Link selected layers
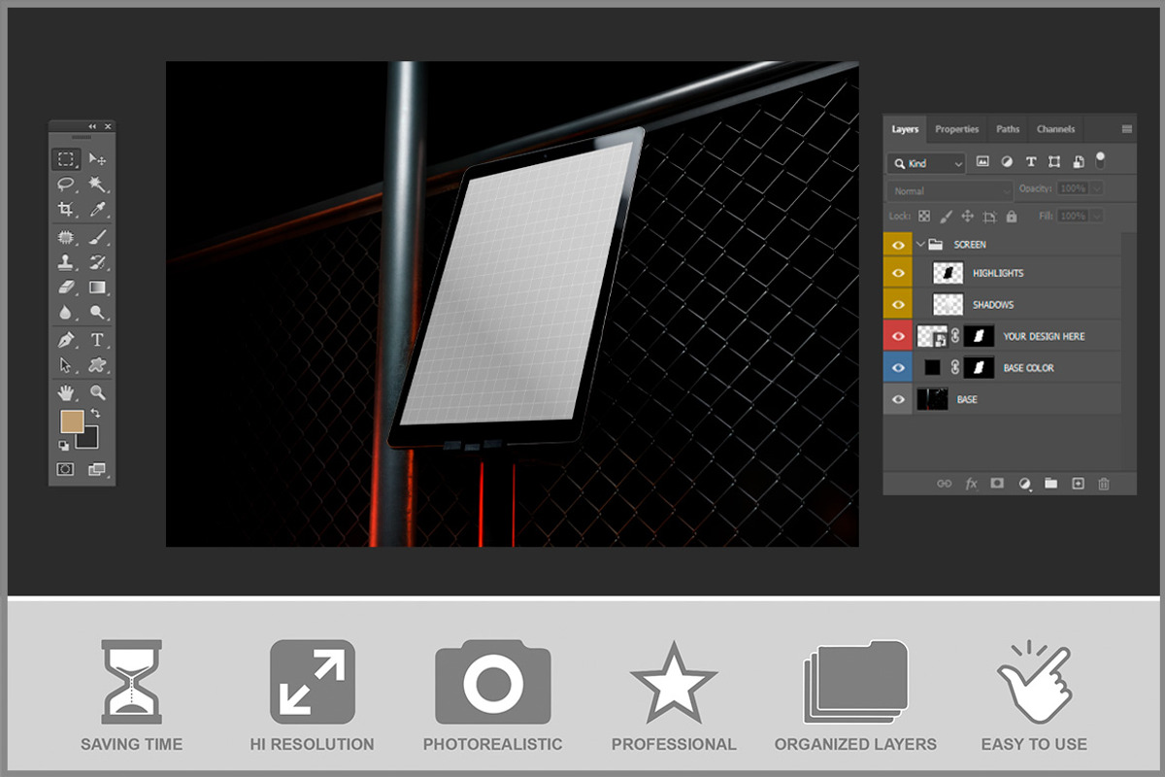The height and width of the screenshot is (777, 1165). point(944,483)
